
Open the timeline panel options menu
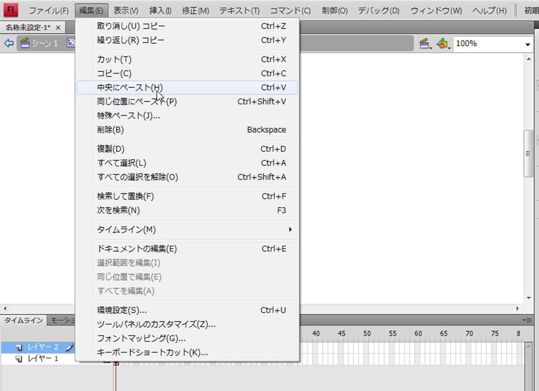coord(527,320)
